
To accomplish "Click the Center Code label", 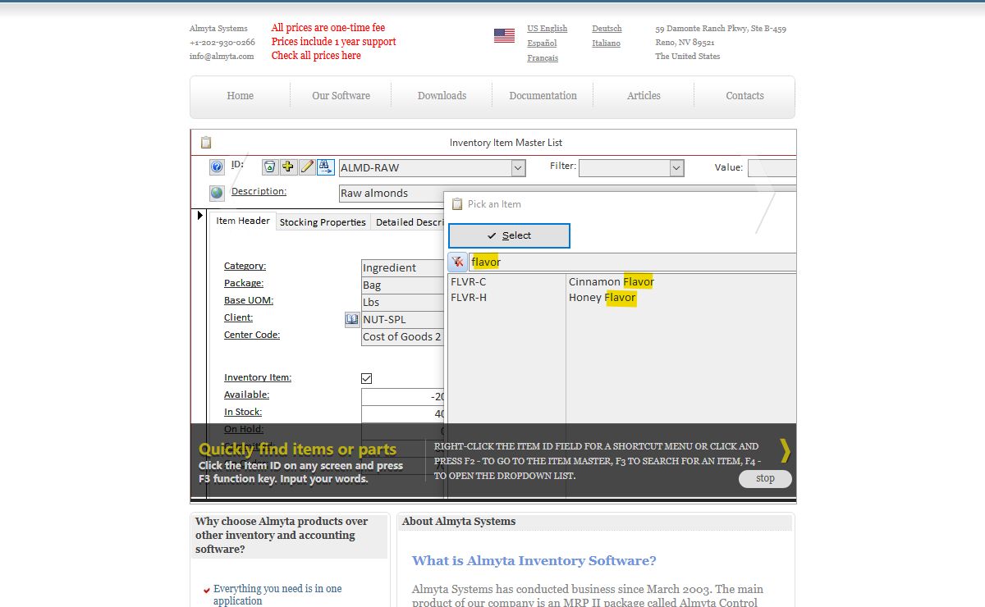I will (x=252, y=335).
